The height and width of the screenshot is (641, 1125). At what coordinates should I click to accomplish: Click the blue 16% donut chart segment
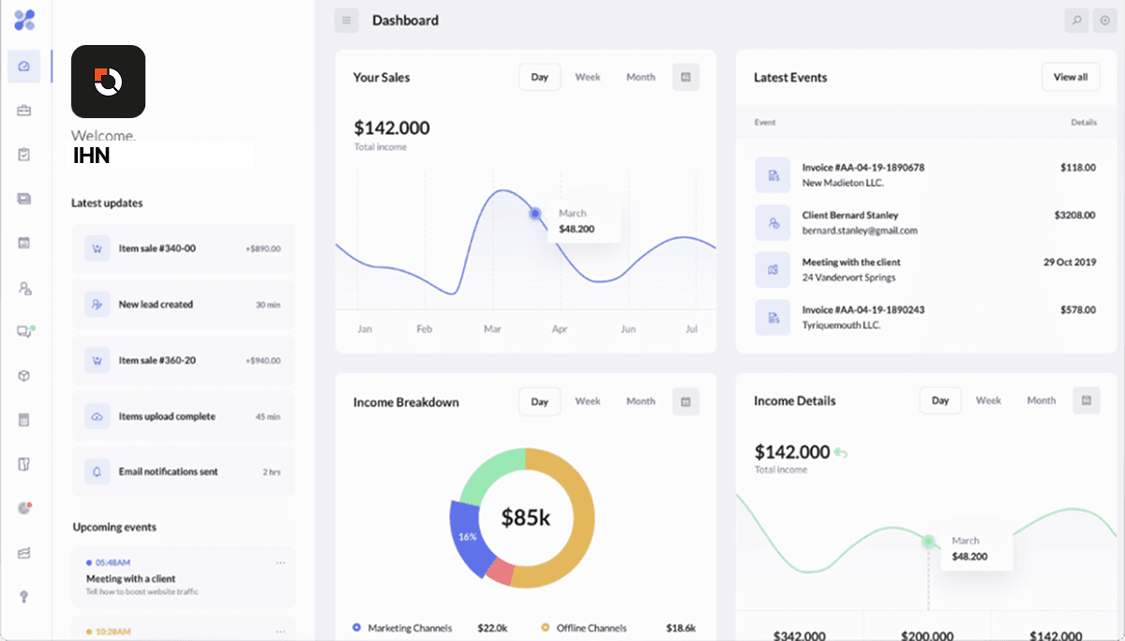point(466,536)
